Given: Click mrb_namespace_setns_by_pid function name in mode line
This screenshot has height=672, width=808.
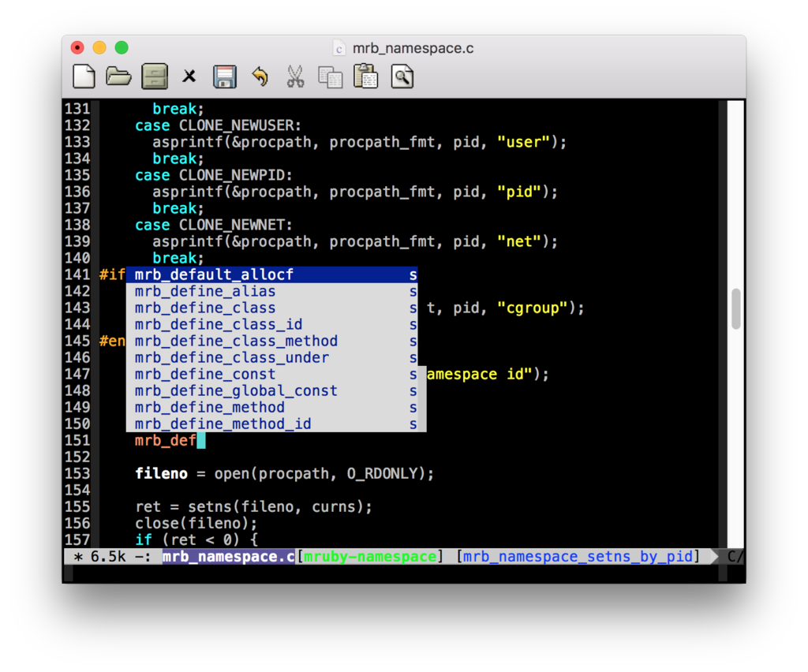Looking at the screenshot, I should tap(578, 557).
